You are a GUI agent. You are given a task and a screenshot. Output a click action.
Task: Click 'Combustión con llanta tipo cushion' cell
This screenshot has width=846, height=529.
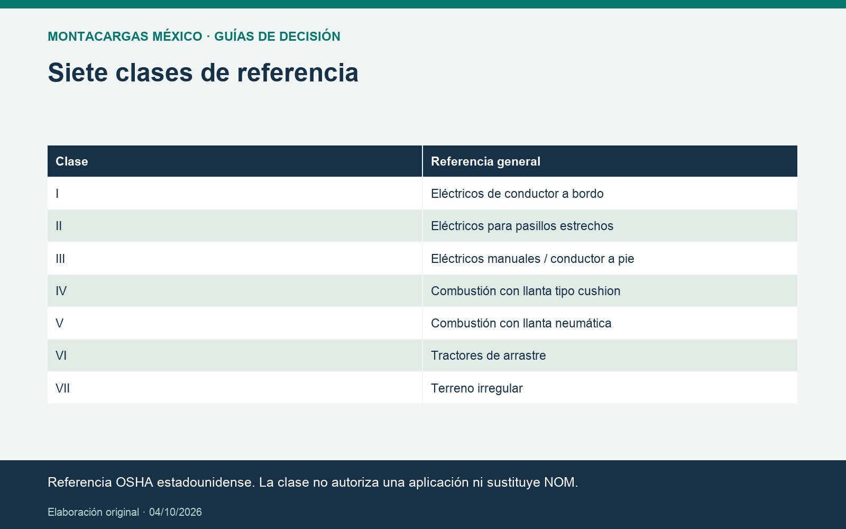tap(610, 291)
